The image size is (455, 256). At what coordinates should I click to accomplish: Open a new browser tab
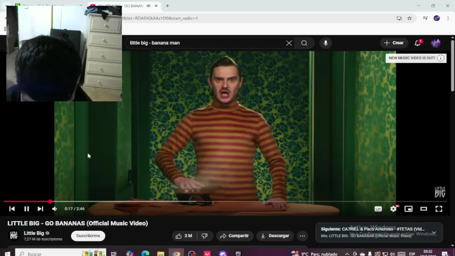pyautogui.click(x=167, y=6)
